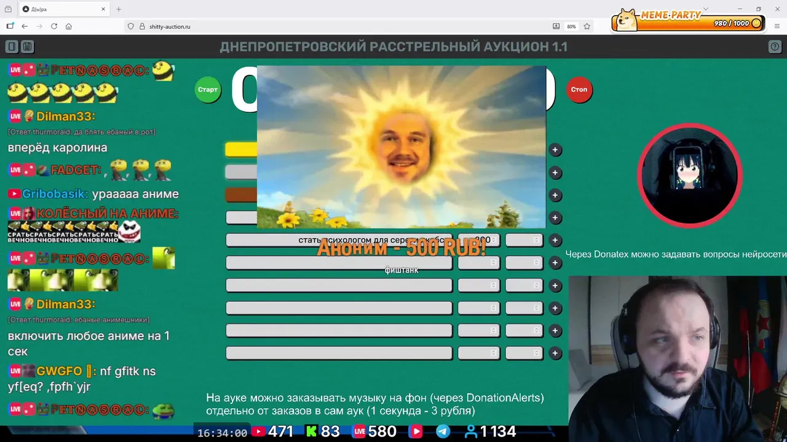Click the DonationAlerts music info text at bottom
The height and width of the screenshot is (442, 787).
click(375, 405)
